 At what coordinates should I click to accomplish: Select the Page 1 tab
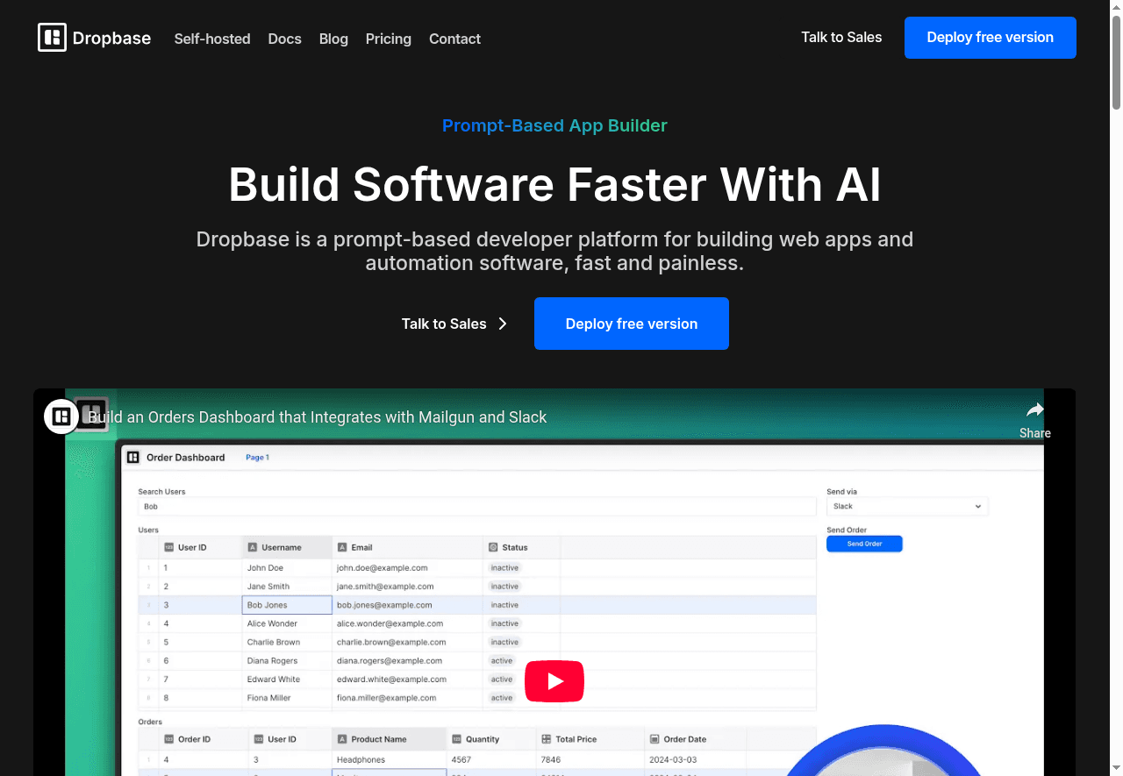[x=257, y=457]
